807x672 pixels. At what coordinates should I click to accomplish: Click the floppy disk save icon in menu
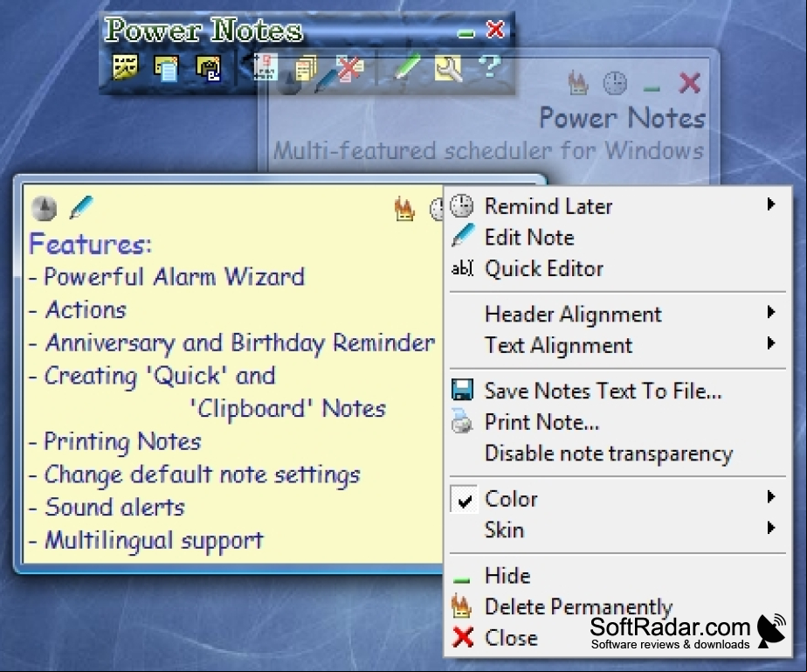point(462,390)
